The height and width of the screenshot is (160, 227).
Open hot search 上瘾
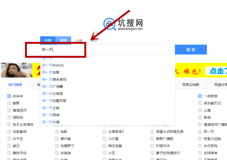(x=207, y=110)
